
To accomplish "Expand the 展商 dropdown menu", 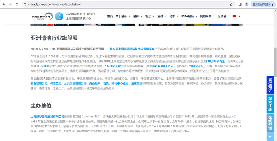I will coord(137,16).
